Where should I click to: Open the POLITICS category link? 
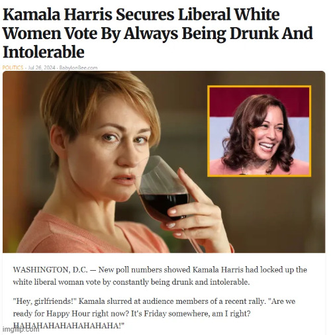point(13,68)
